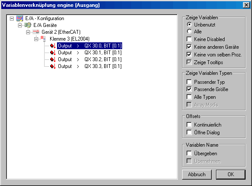Screen dimensions: 252x186
Task: Click the output variable icon for QX 30.3
Action: [53, 66]
